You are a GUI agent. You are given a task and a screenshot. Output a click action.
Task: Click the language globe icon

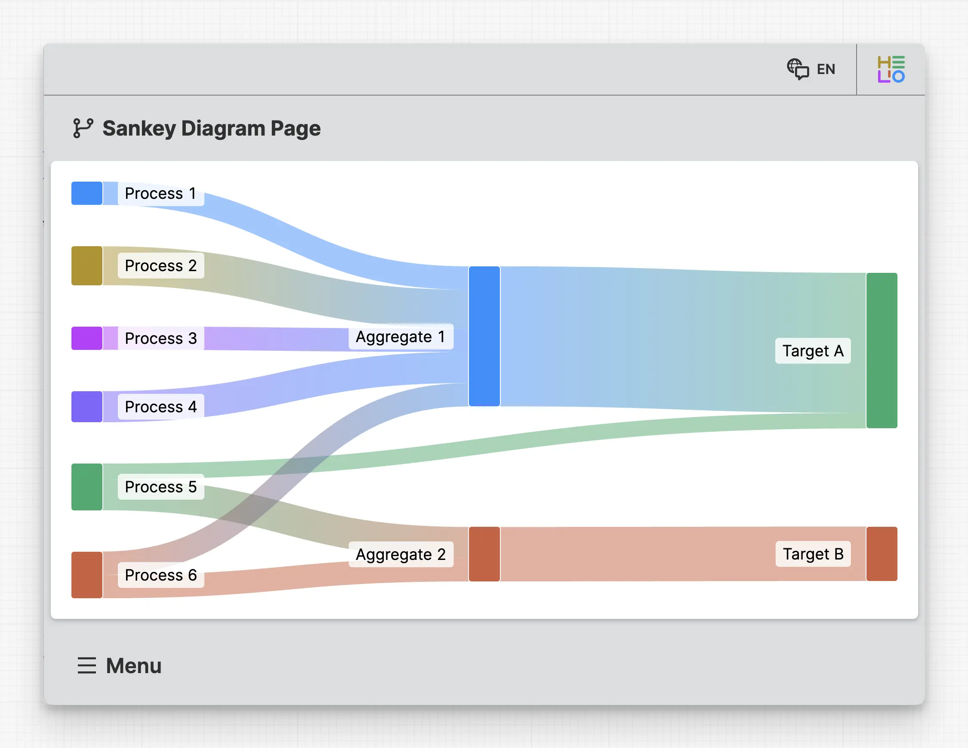[x=797, y=69]
